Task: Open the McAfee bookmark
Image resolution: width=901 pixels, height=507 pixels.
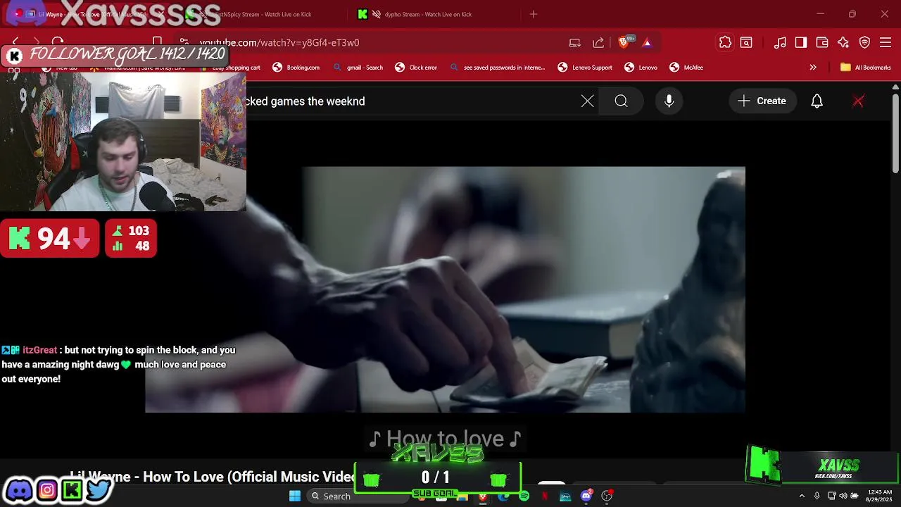Action: tap(686, 68)
